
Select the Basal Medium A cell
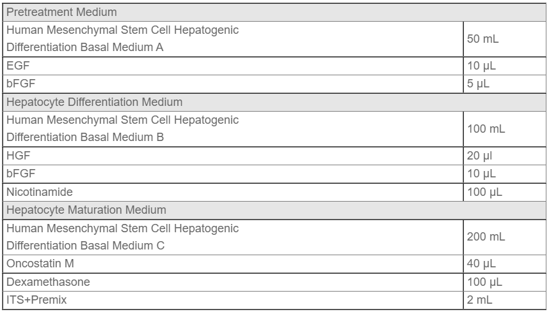pos(233,39)
